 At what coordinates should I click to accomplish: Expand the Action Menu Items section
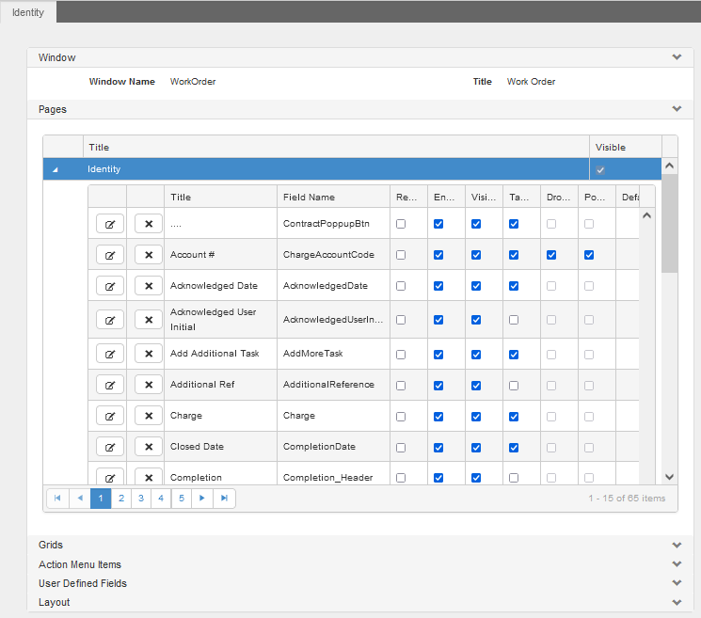(676, 564)
